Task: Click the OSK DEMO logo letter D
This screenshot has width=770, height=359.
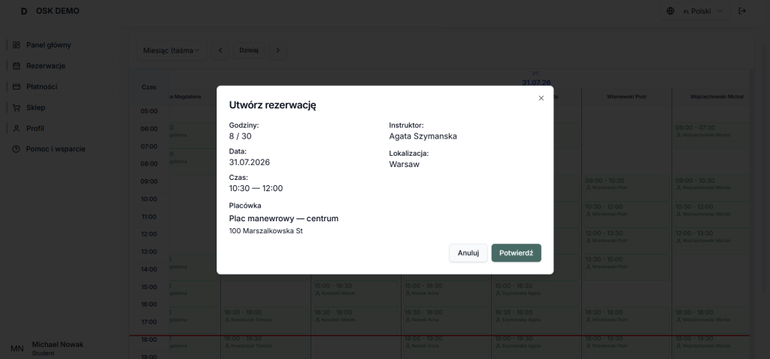Action: (x=23, y=11)
